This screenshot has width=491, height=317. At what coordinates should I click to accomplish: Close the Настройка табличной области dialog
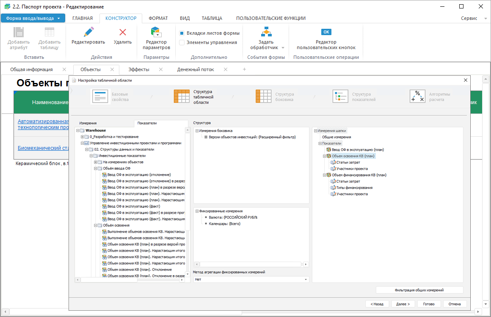click(465, 80)
